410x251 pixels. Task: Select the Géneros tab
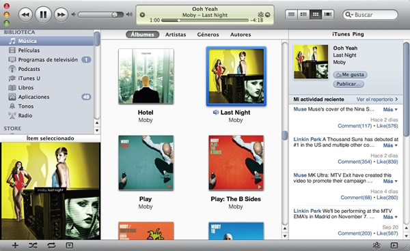pyautogui.click(x=208, y=34)
